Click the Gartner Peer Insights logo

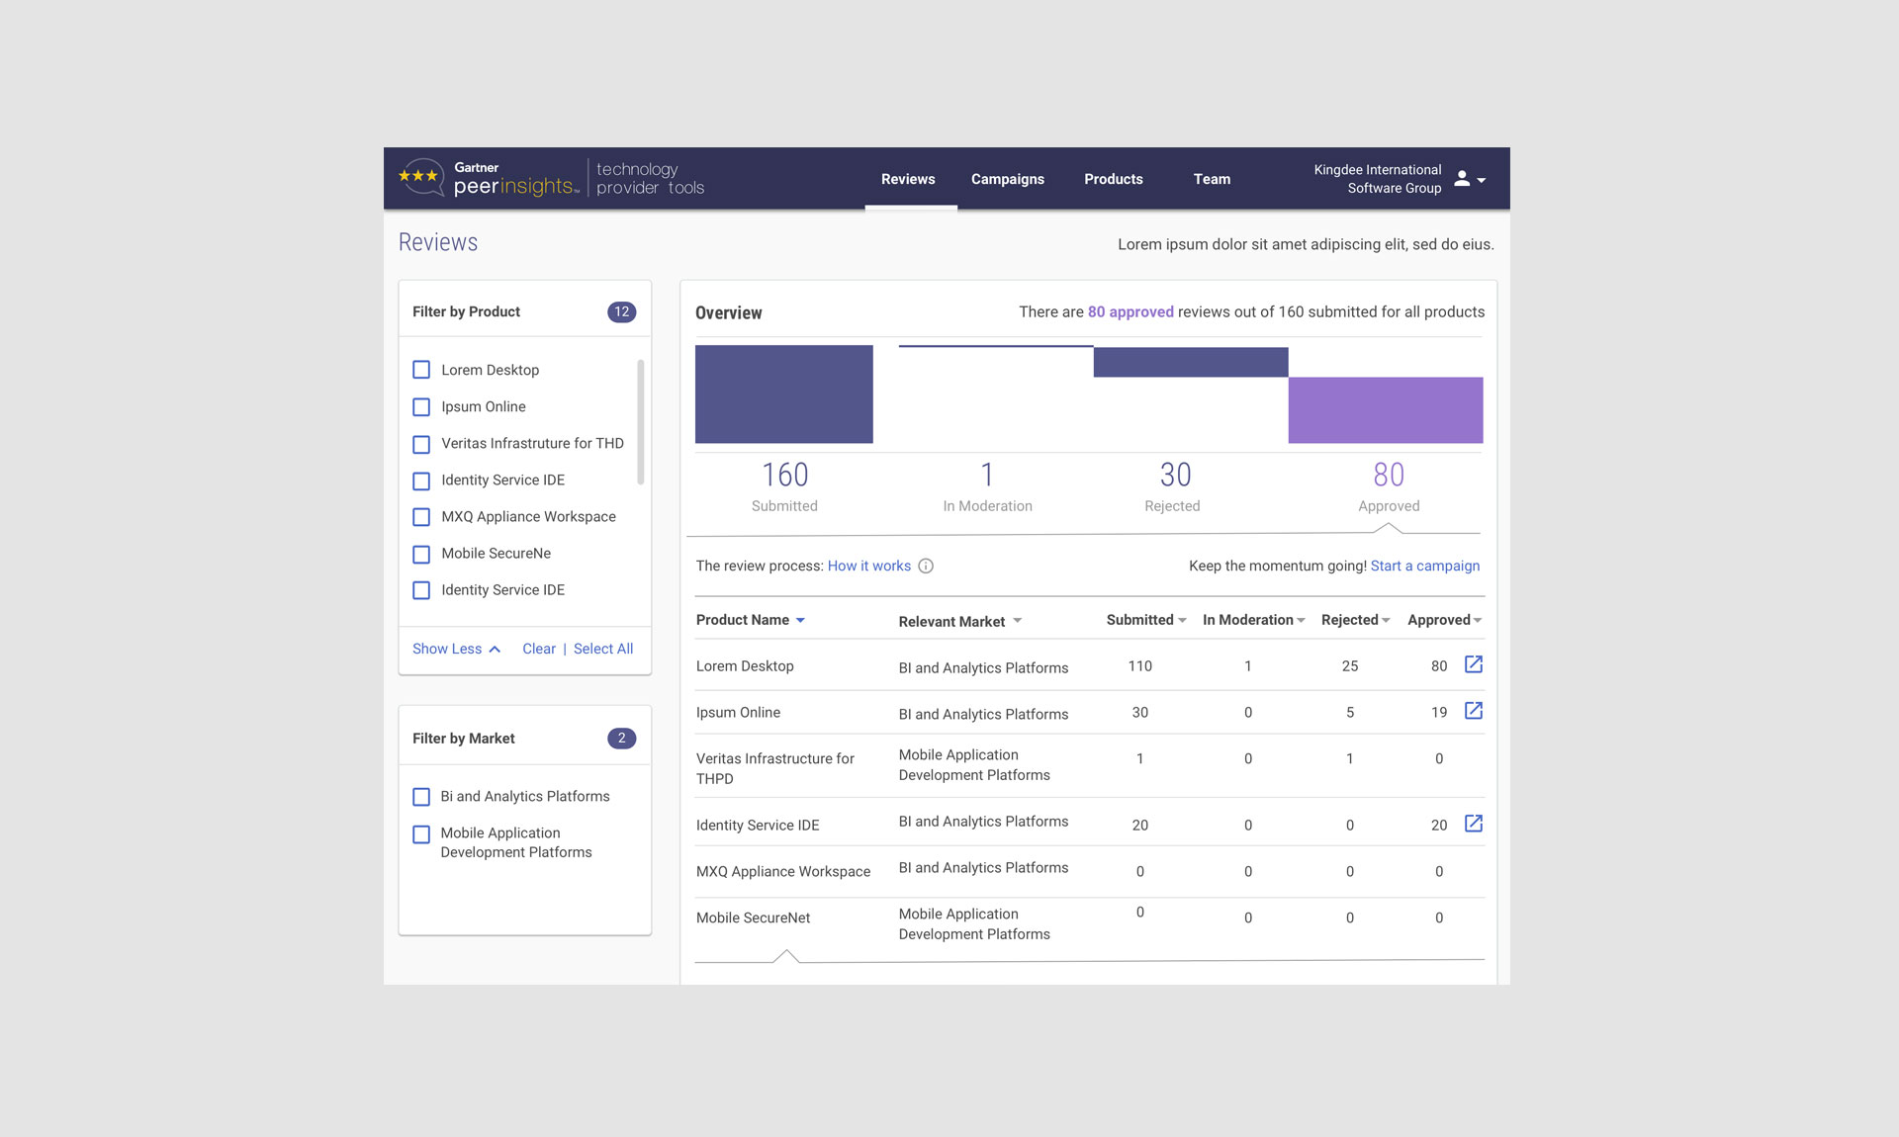[x=490, y=179]
